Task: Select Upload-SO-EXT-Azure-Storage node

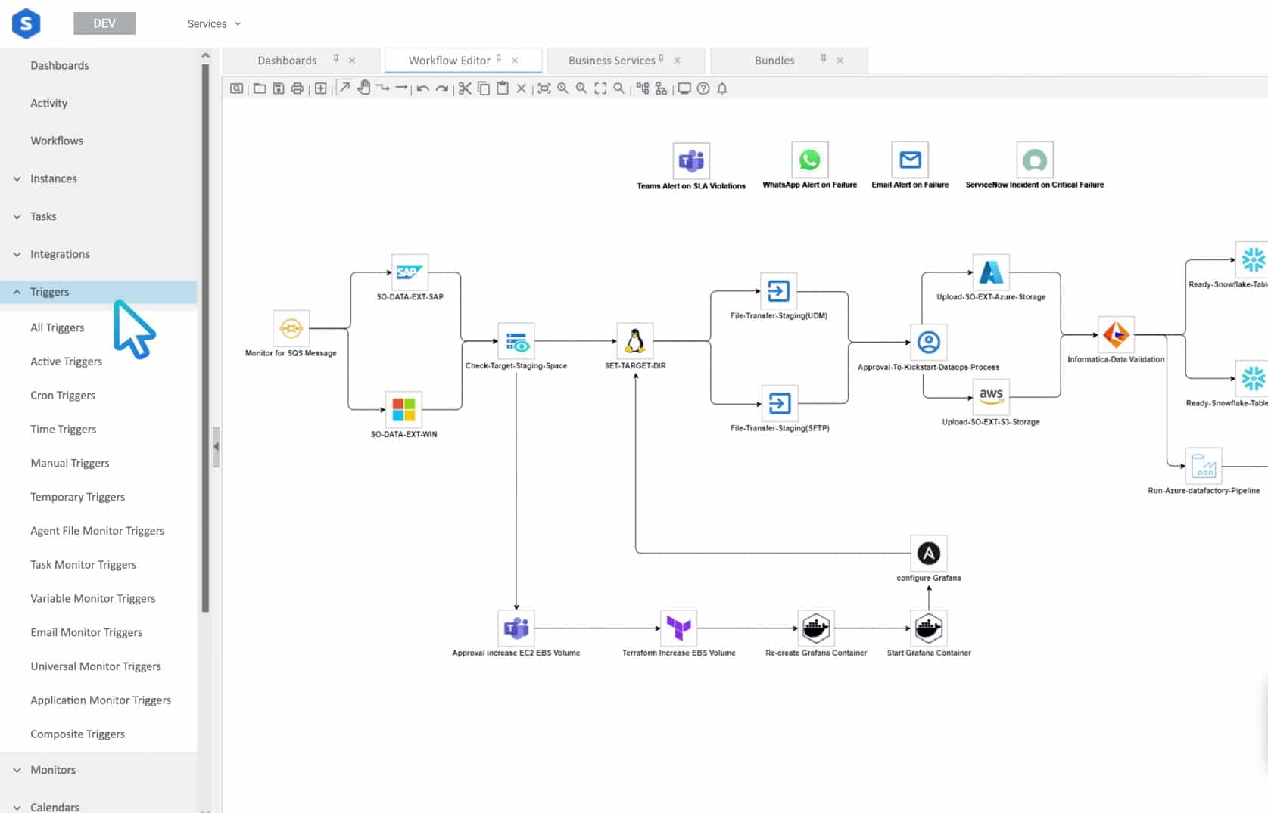Action: [991, 272]
